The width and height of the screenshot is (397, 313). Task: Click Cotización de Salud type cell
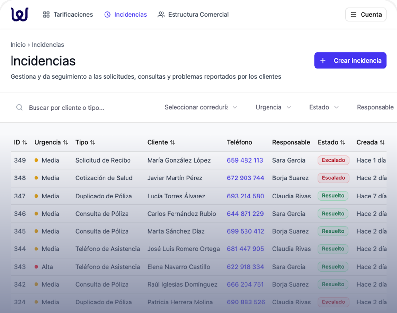tap(104, 178)
